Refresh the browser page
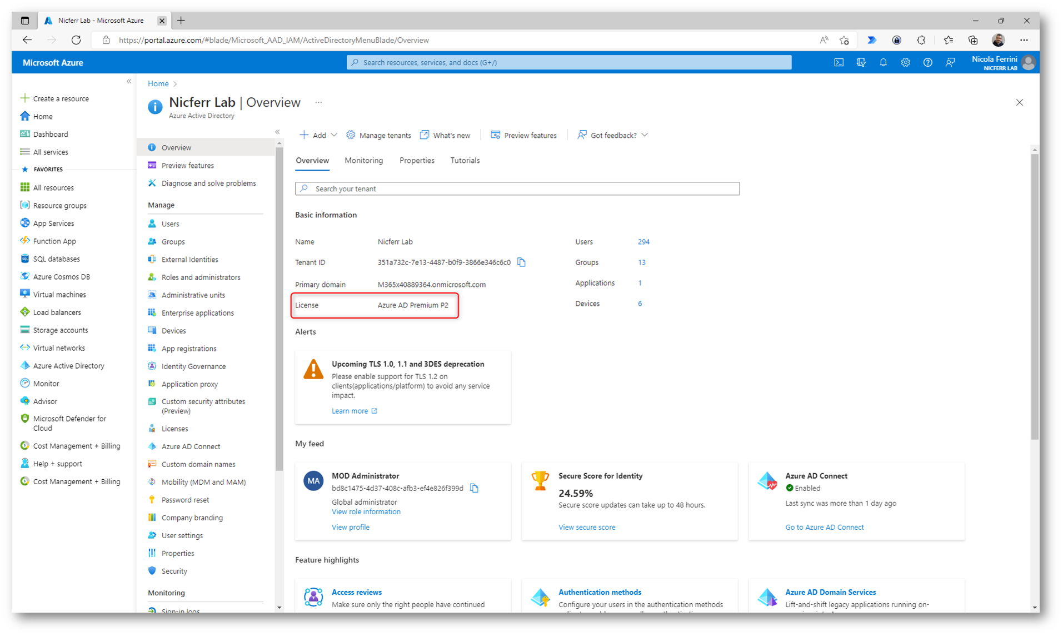 click(x=76, y=40)
